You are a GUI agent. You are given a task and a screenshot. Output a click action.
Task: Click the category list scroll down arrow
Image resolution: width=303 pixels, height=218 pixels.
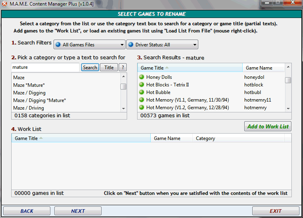pyautogui.click(x=124, y=108)
